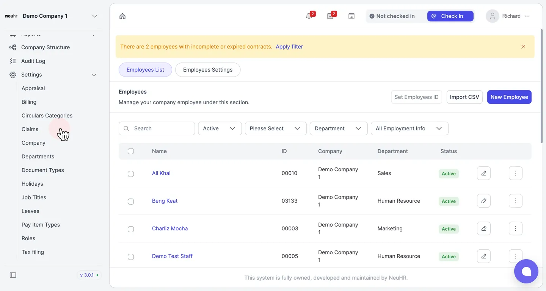Click the Company Structure icon in the sidebar

click(x=13, y=47)
